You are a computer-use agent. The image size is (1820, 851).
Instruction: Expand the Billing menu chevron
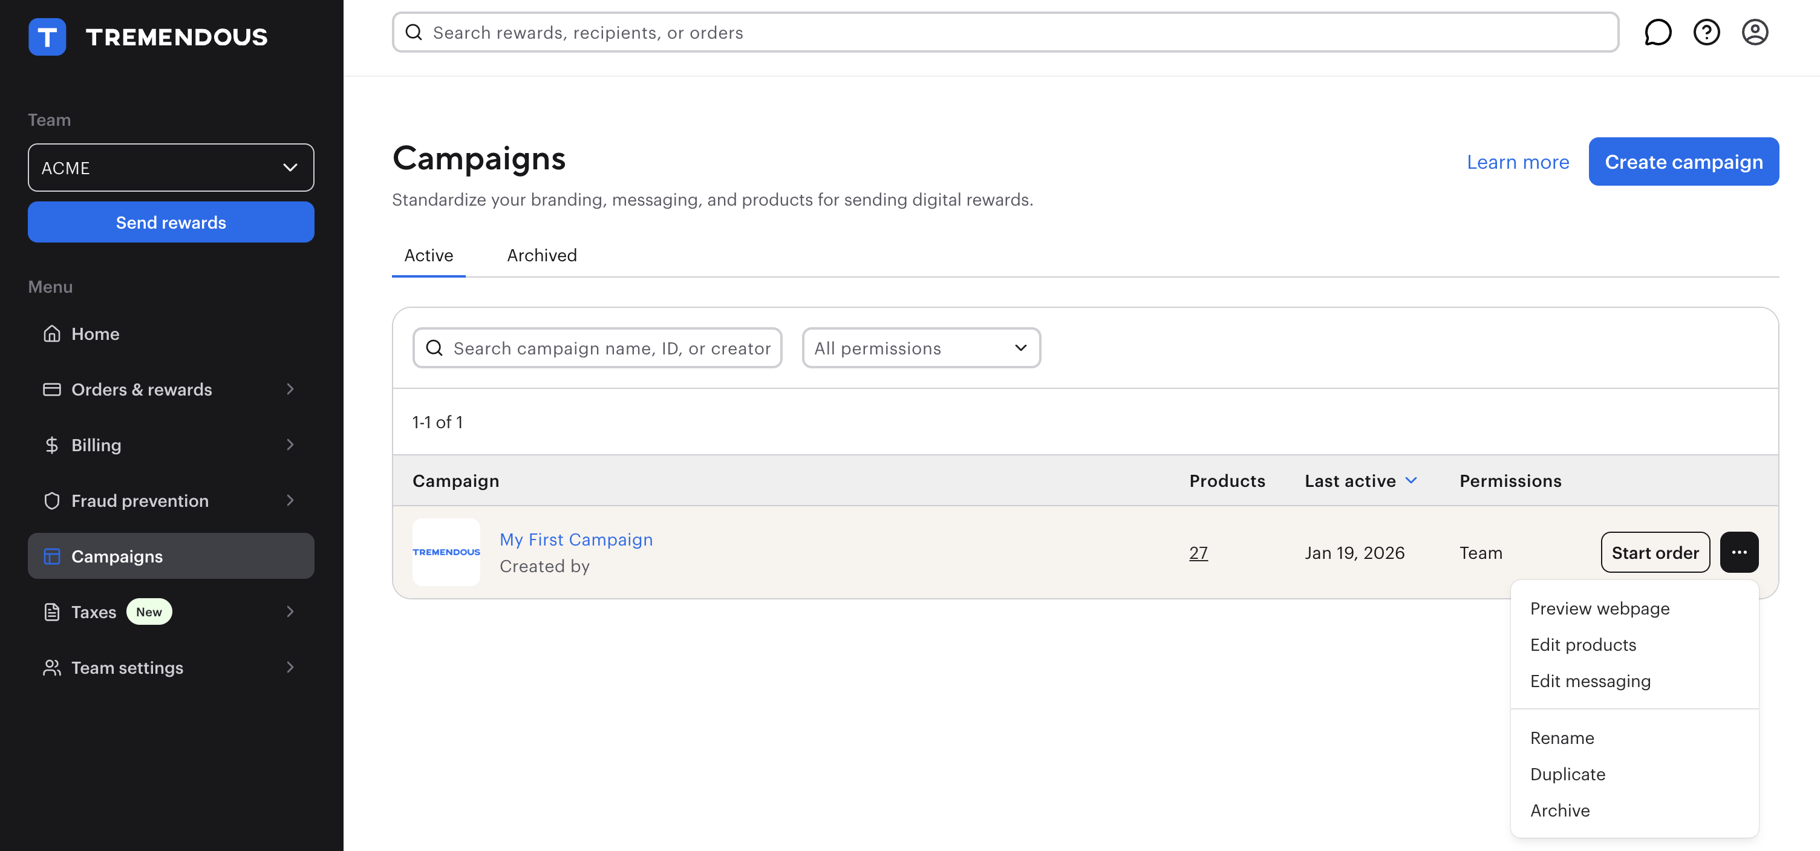tap(290, 445)
